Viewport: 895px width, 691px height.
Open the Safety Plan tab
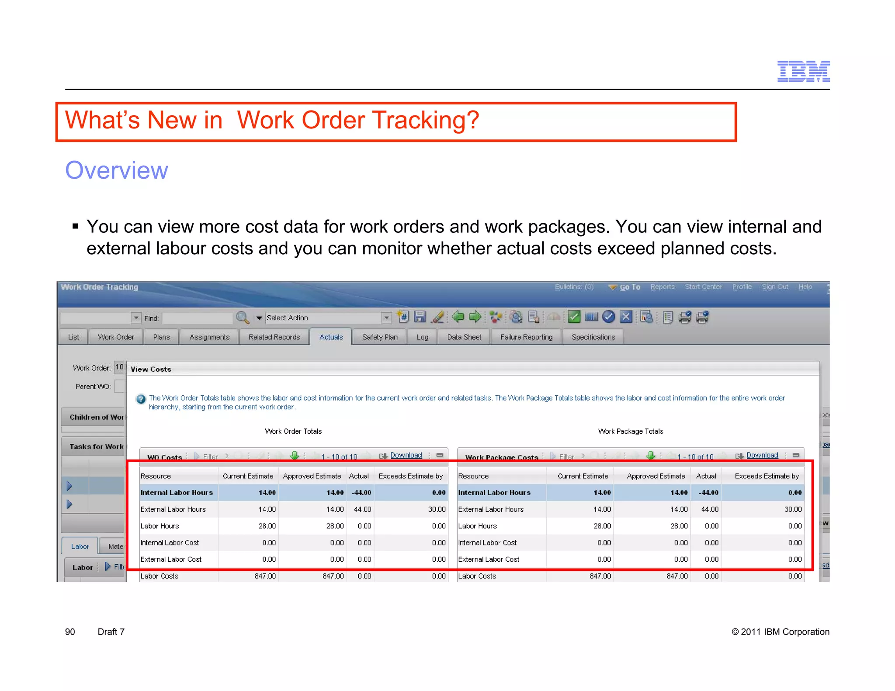pos(380,337)
